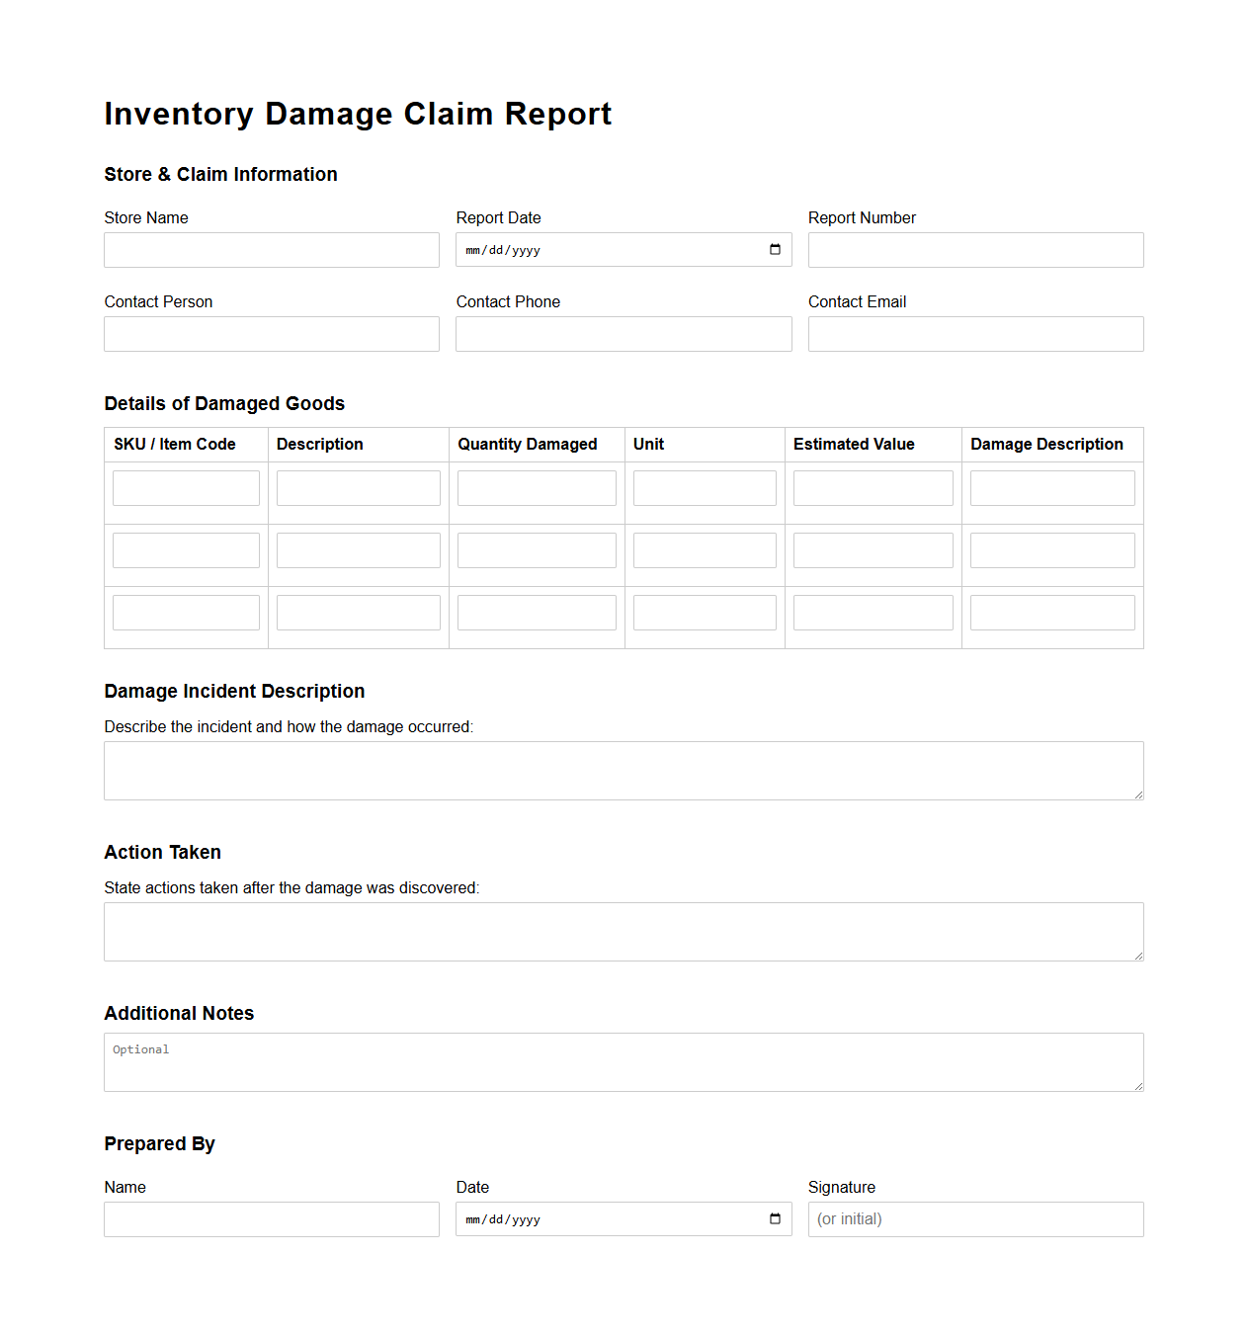1248x1338 pixels.
Task: Click the Damage Incident Description text area
Action: [623, 770]
